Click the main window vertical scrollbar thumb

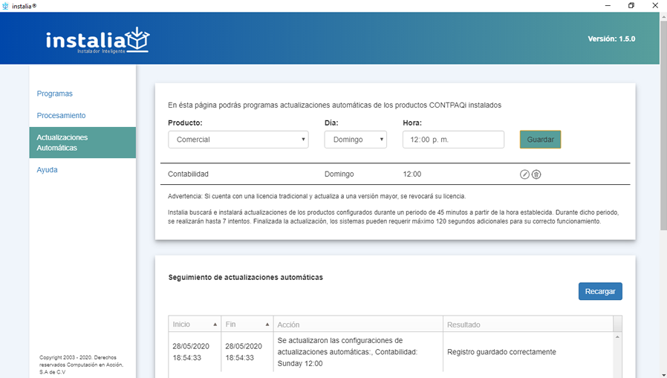pos(663,126)
